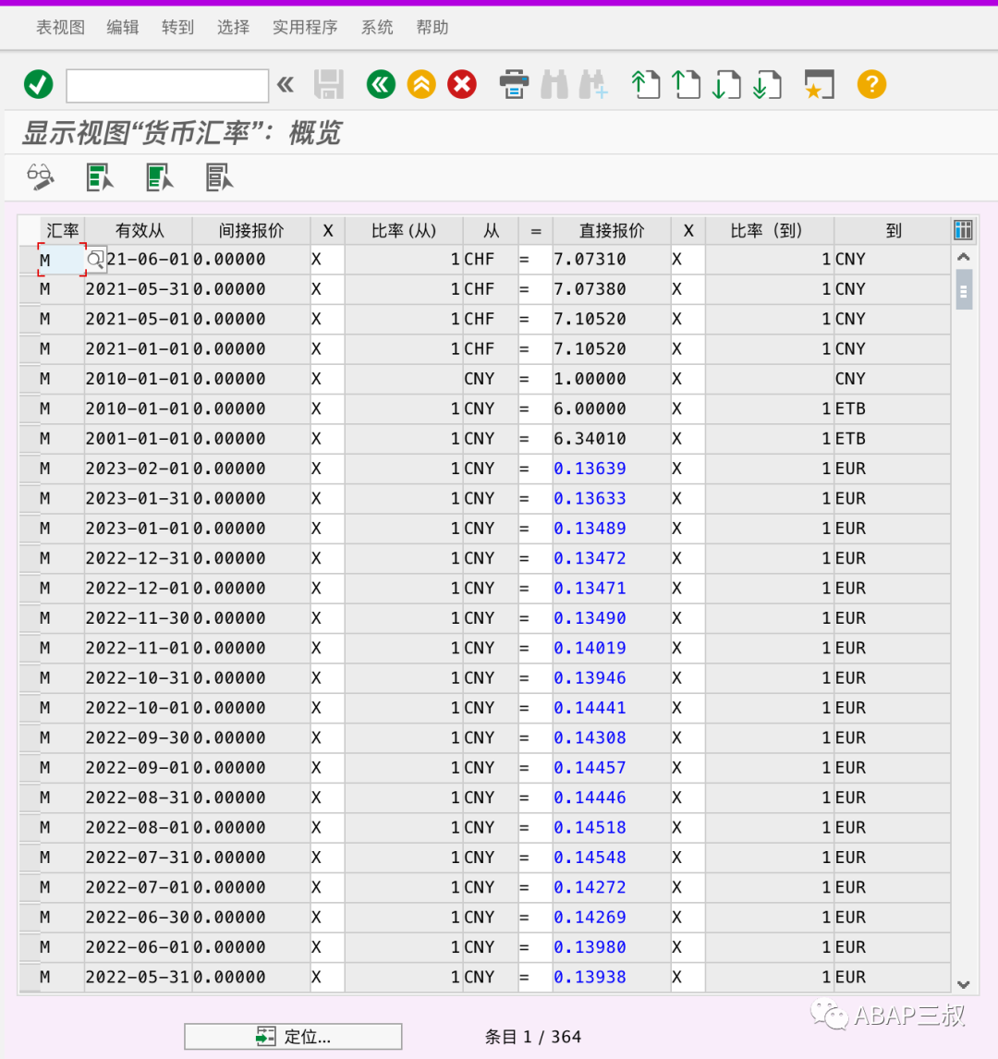Click the red Cancel X icon

462,84
